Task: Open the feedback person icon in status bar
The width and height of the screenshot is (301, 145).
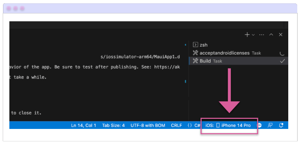Action: 270,126
